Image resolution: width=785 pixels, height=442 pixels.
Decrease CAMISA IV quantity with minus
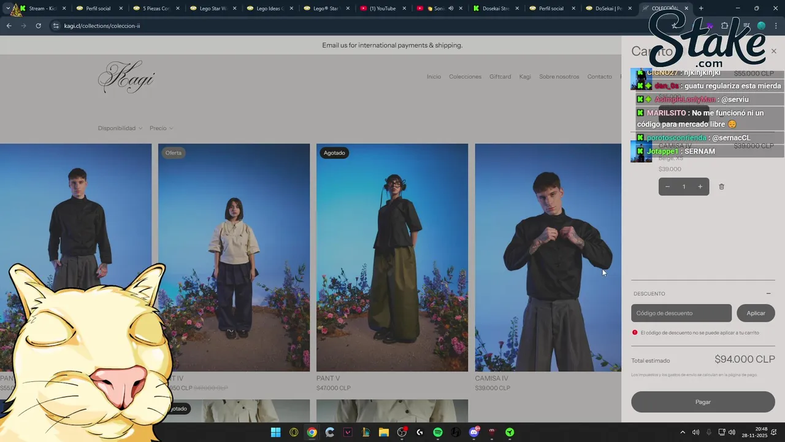point(667,187)
